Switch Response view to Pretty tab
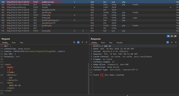179x96 pixels. [94, 43]
